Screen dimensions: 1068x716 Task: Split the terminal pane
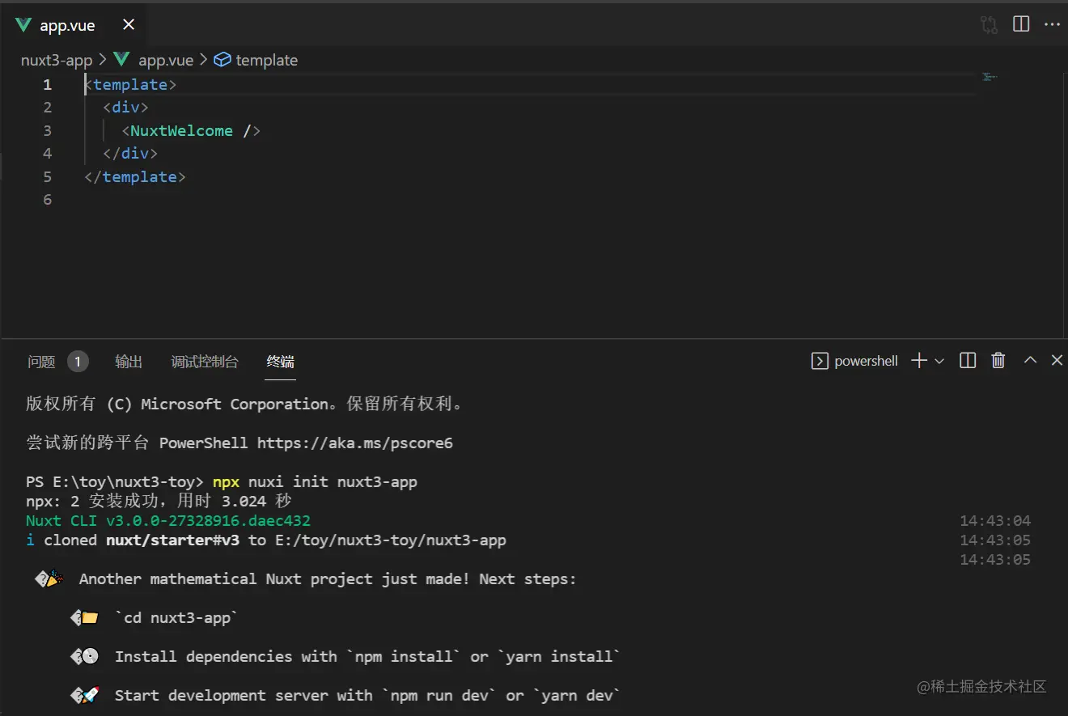coord(968,361)
